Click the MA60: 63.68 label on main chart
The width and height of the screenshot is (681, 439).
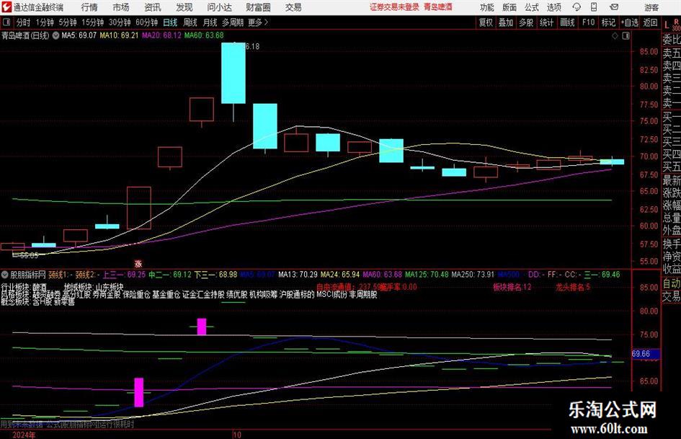(x=204, y=35)
